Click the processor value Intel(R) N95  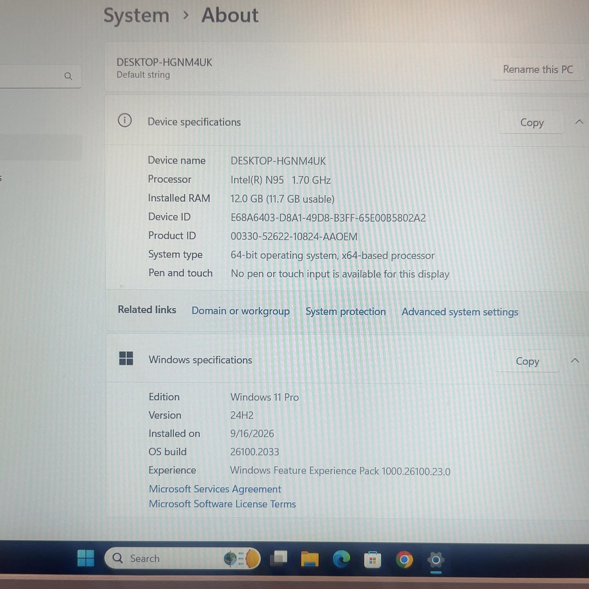(281, 180)
